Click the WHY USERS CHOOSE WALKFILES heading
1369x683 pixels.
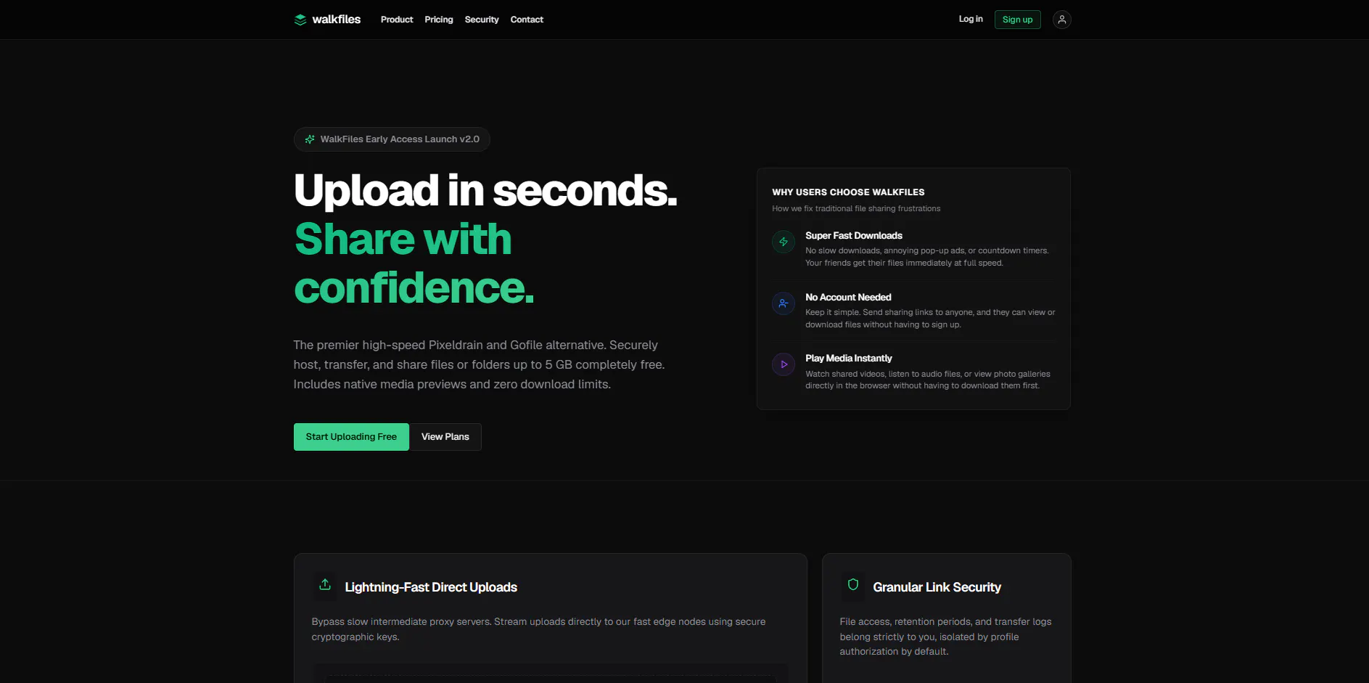pyautogui.click(x=848, y=192)
